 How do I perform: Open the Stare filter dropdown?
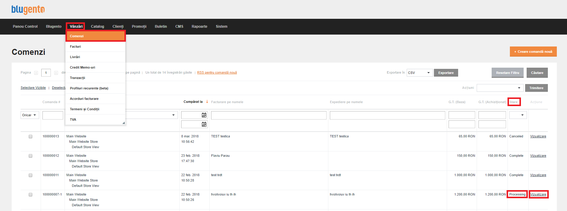tap(518, 115)
